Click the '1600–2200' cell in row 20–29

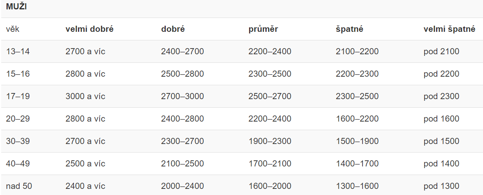point(357,119)
